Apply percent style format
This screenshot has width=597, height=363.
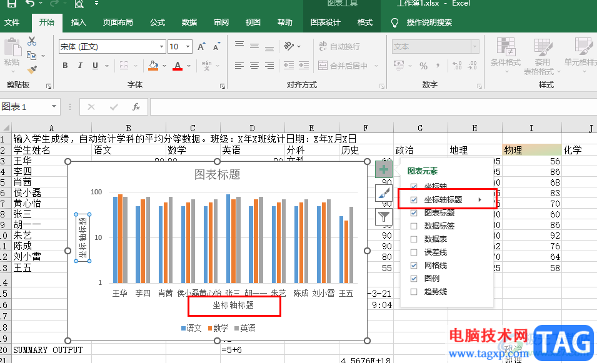423,66
